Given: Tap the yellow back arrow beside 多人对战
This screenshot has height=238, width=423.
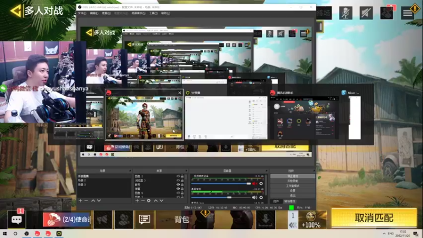Looking at the screenshot, I should point(16,11).
